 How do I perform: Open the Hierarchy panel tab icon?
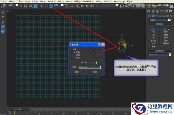click(x=157, y=11)
